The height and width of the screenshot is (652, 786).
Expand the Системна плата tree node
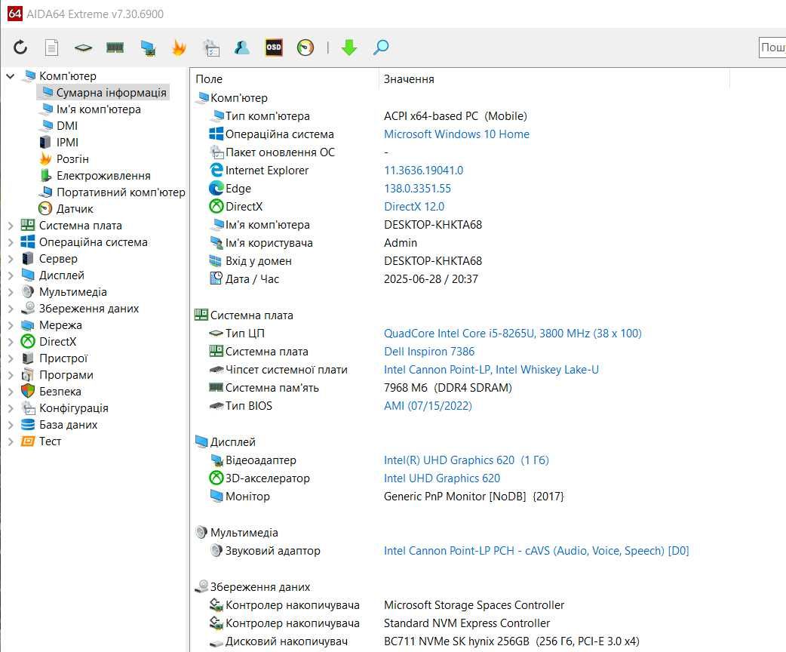(x=10, y=226)
